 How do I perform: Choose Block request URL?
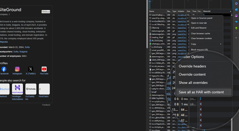(200, 50)
